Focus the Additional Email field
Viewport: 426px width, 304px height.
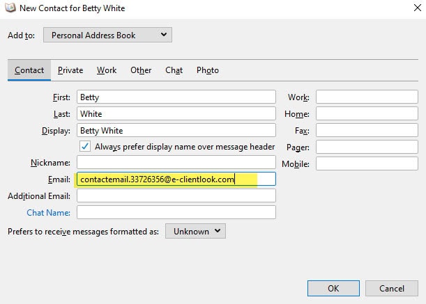pyautogui.click(x=176, y=195)
